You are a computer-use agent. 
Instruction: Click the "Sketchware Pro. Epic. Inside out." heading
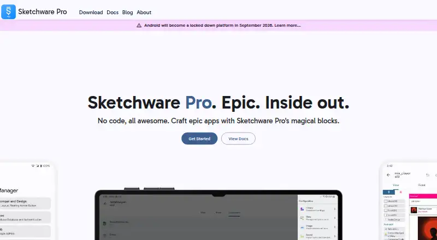(218, 103)
